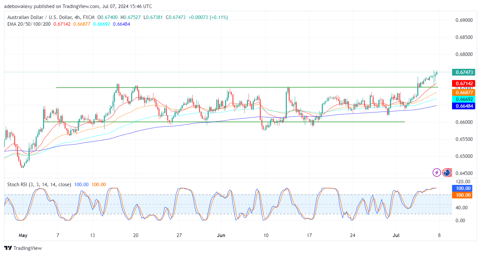
Task: Click the +0.00073 (+0.11%) change value
Action: pyautogui.click(x=208, y=17)
